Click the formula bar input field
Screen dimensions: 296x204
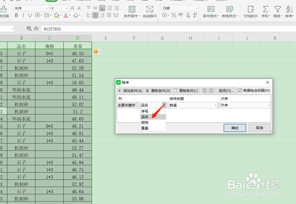[x=168, y=29]
